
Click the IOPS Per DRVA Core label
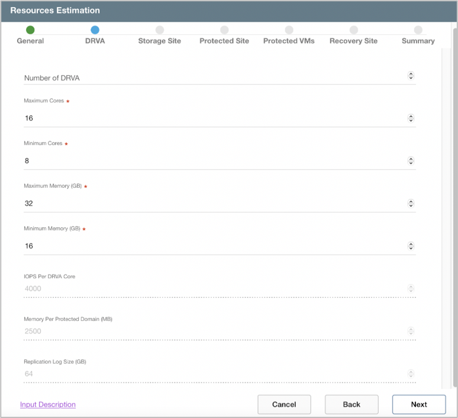click(49, 276)
